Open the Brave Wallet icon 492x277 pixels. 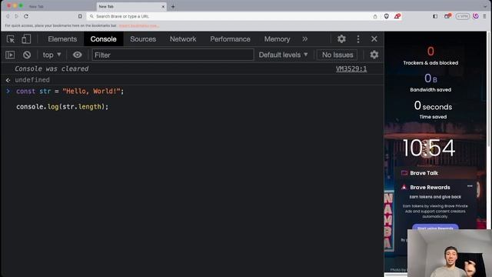coord(447,16)
